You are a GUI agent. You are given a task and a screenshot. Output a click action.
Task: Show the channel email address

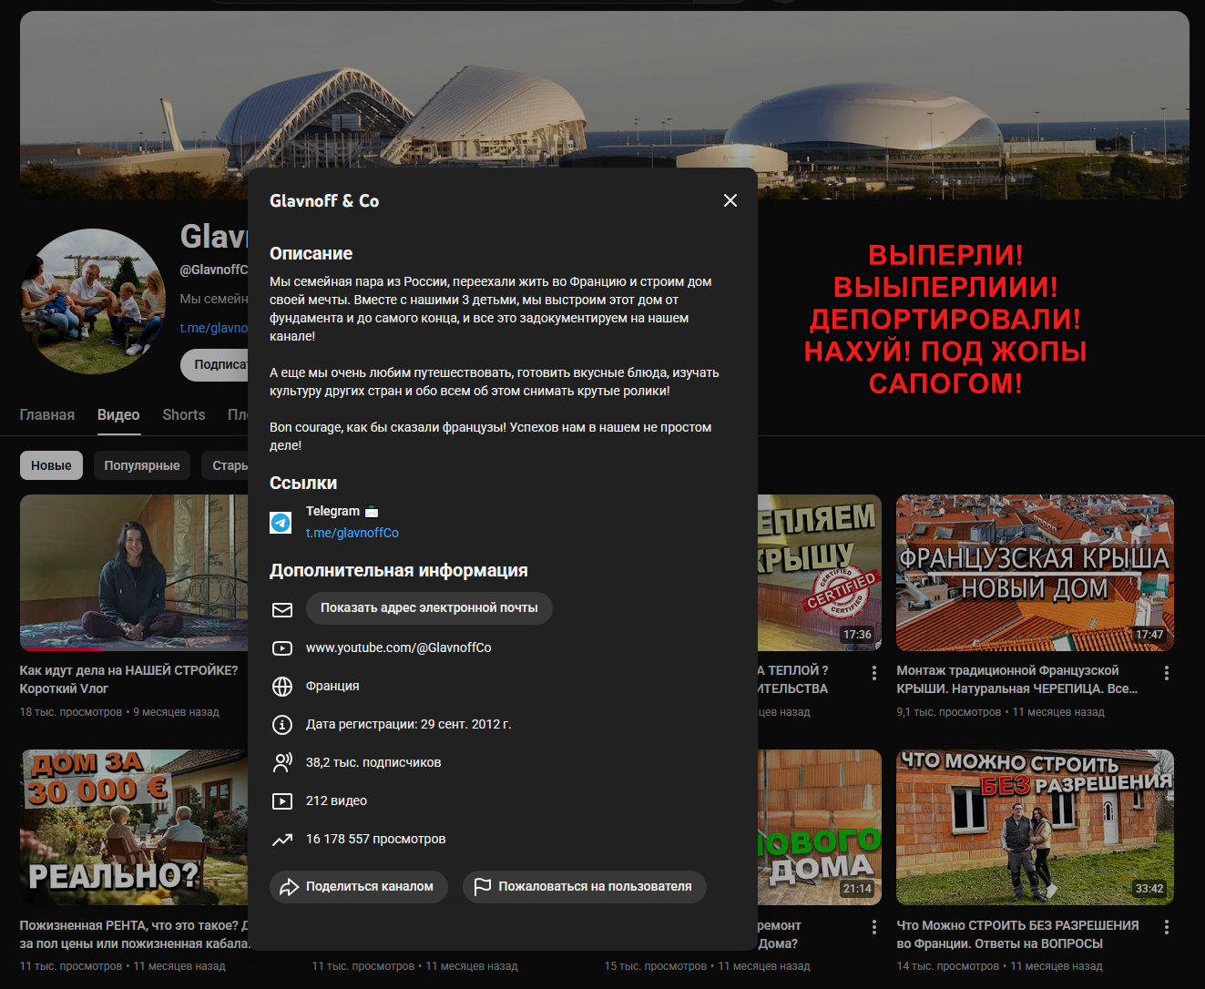point(429,608)
